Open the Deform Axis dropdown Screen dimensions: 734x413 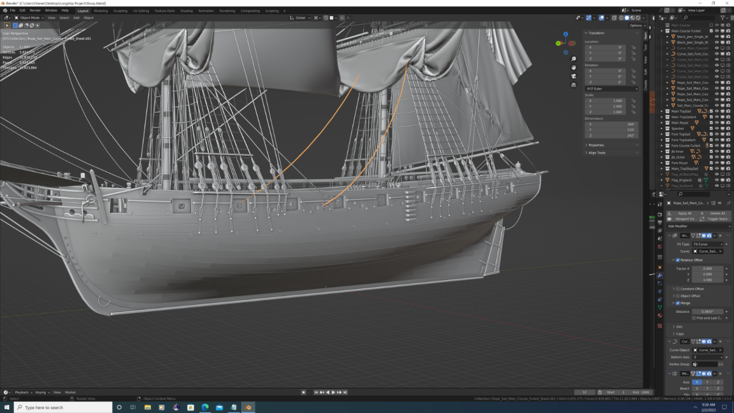tap(708, 357)
